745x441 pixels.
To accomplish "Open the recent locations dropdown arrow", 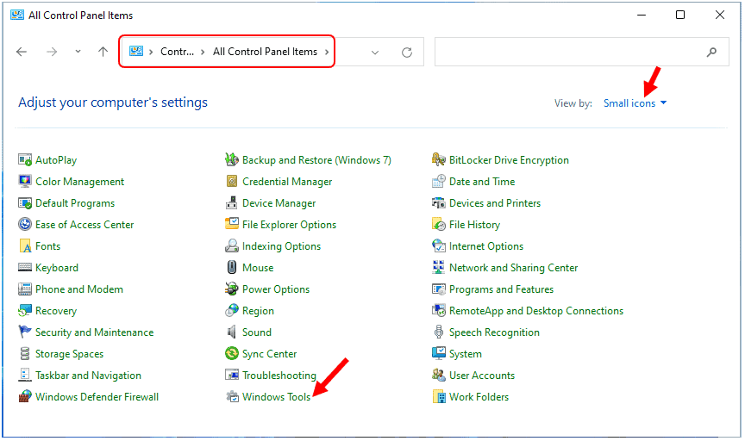I will coord(78,52).
